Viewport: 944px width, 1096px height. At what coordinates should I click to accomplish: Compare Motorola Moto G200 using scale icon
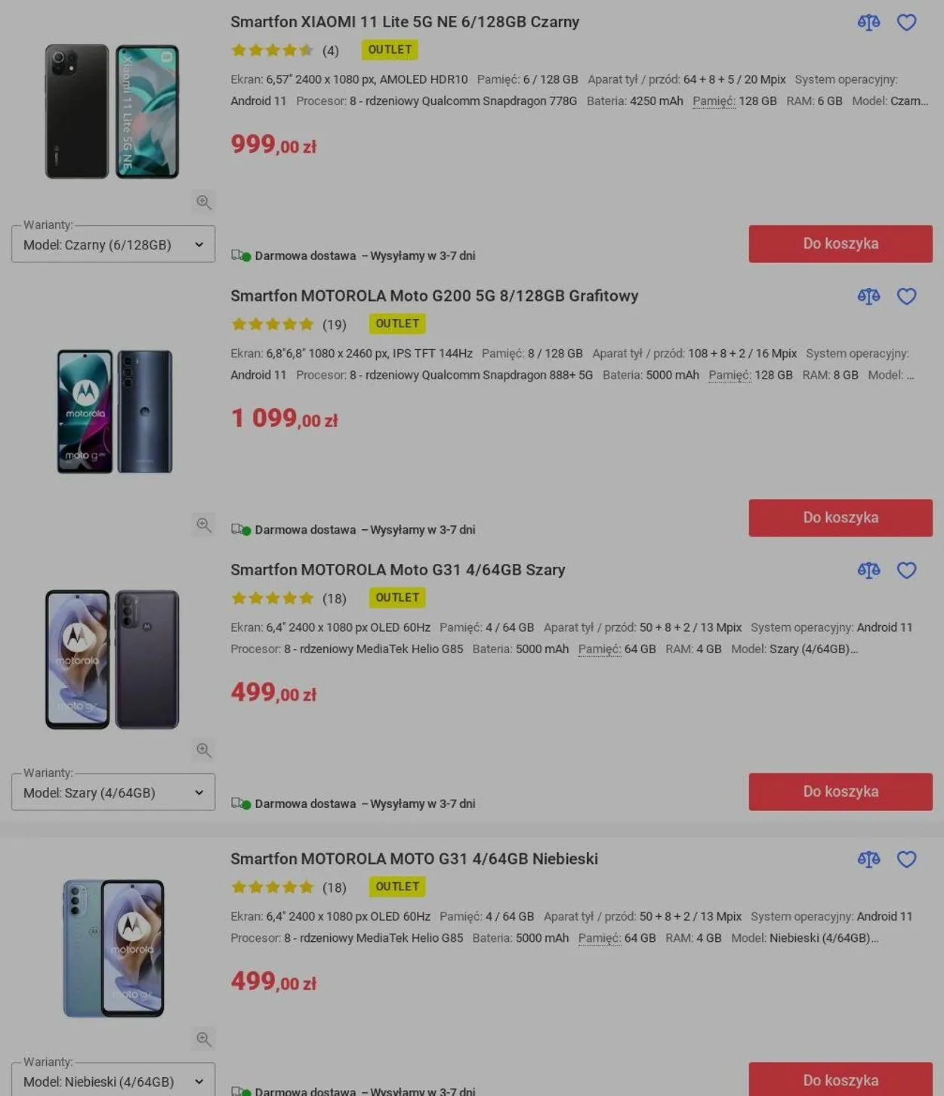tap(868, 296)
